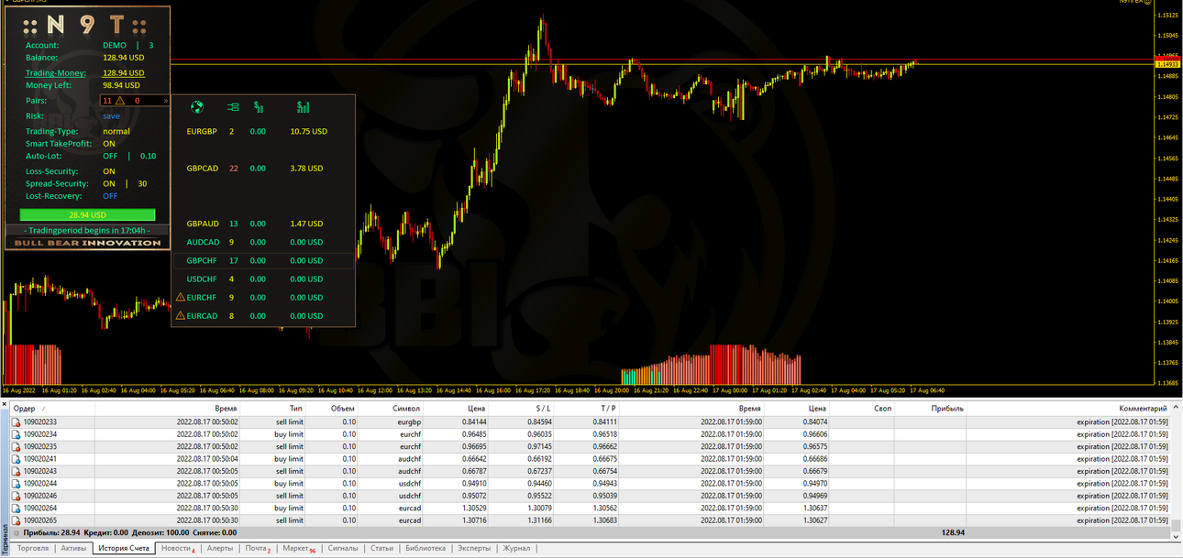Viewport: 1183px width, 558px height.
Task: Open the Новости tab
Action: point(177,548)
